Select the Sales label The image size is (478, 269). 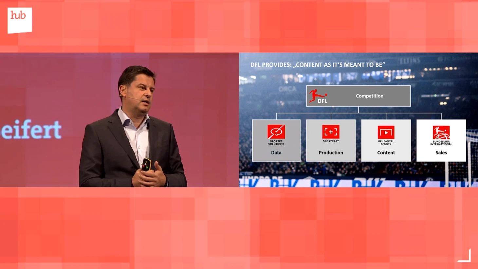coord(441,152)
